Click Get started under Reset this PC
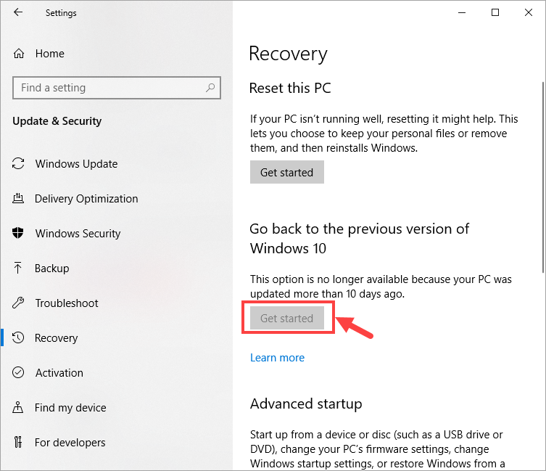This screenshot has height=471, width=546. coord(287,172)
